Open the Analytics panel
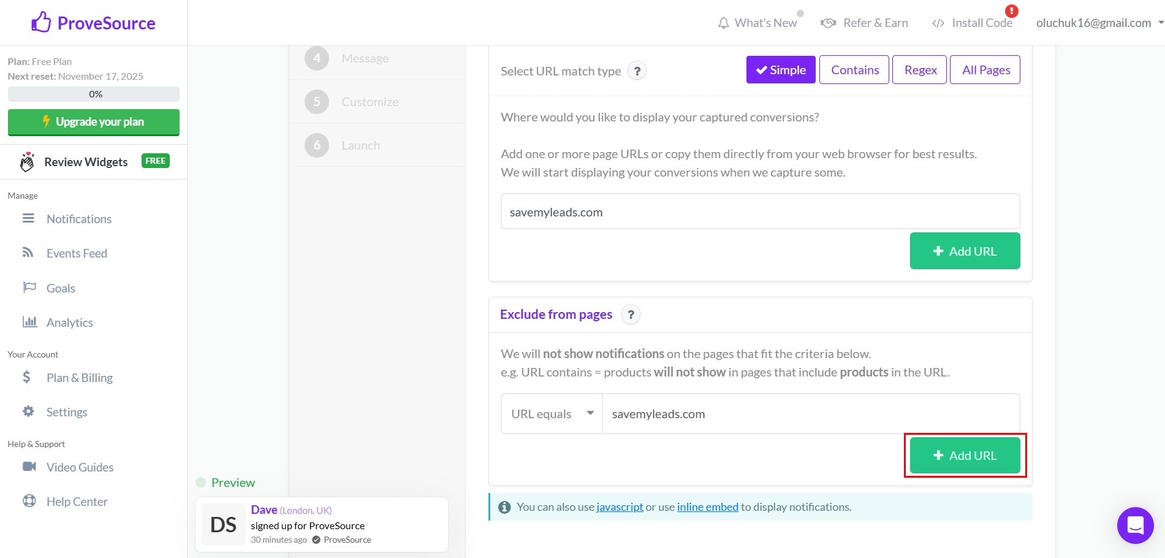 69,322
